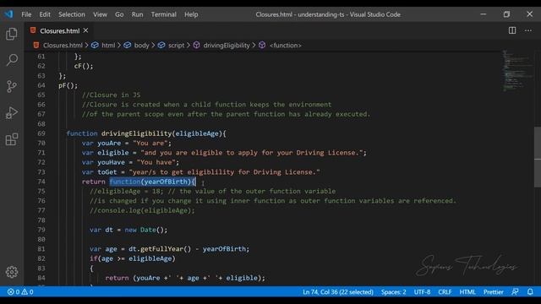Change indentation via Spaces: 2

(393, 292)
